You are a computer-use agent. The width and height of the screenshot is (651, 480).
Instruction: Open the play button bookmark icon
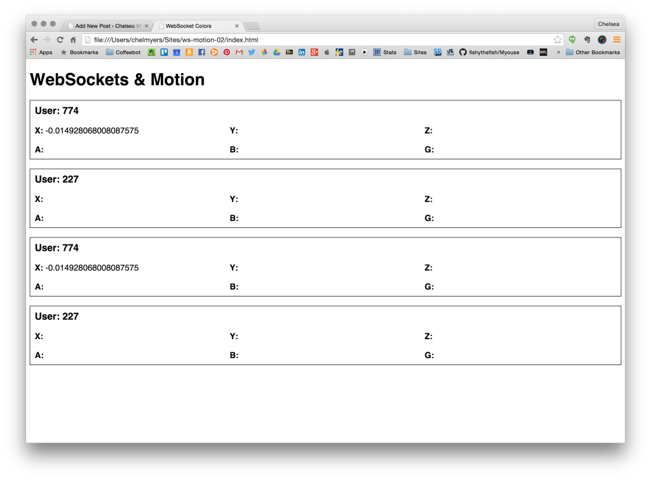[x=364, y=52]
